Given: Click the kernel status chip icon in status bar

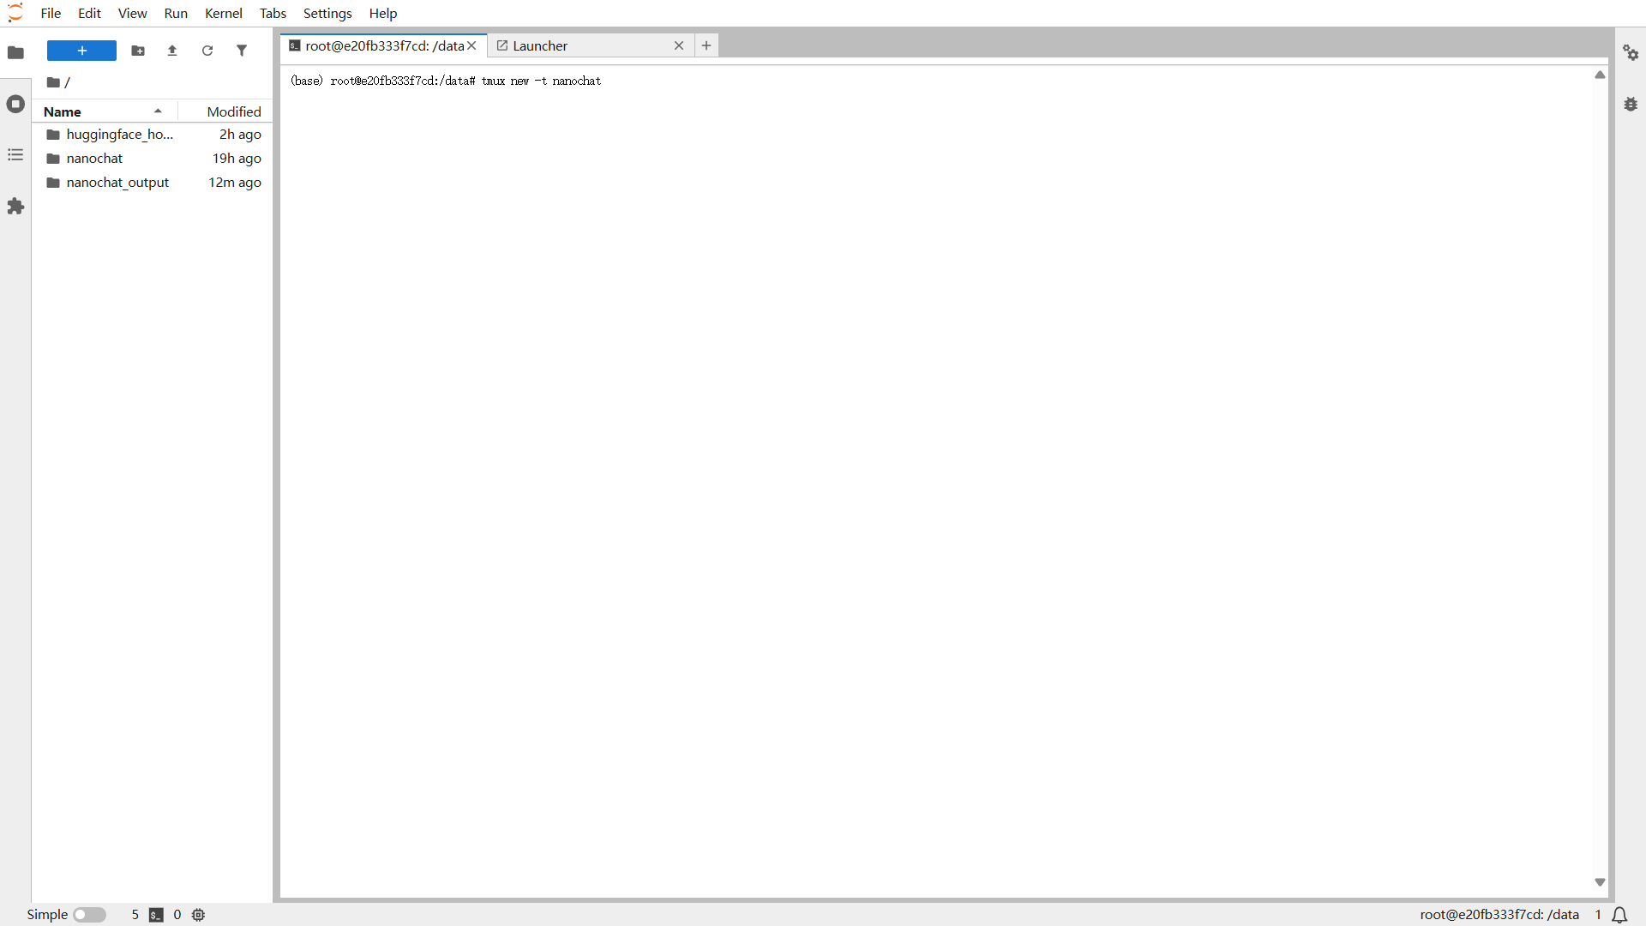Looking at the screenshot, I should point(198,915).
